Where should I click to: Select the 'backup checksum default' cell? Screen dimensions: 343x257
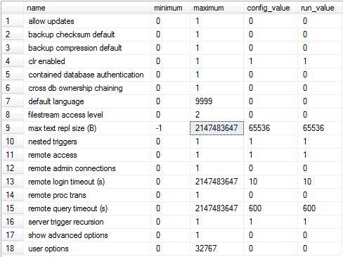click(87, 35)
